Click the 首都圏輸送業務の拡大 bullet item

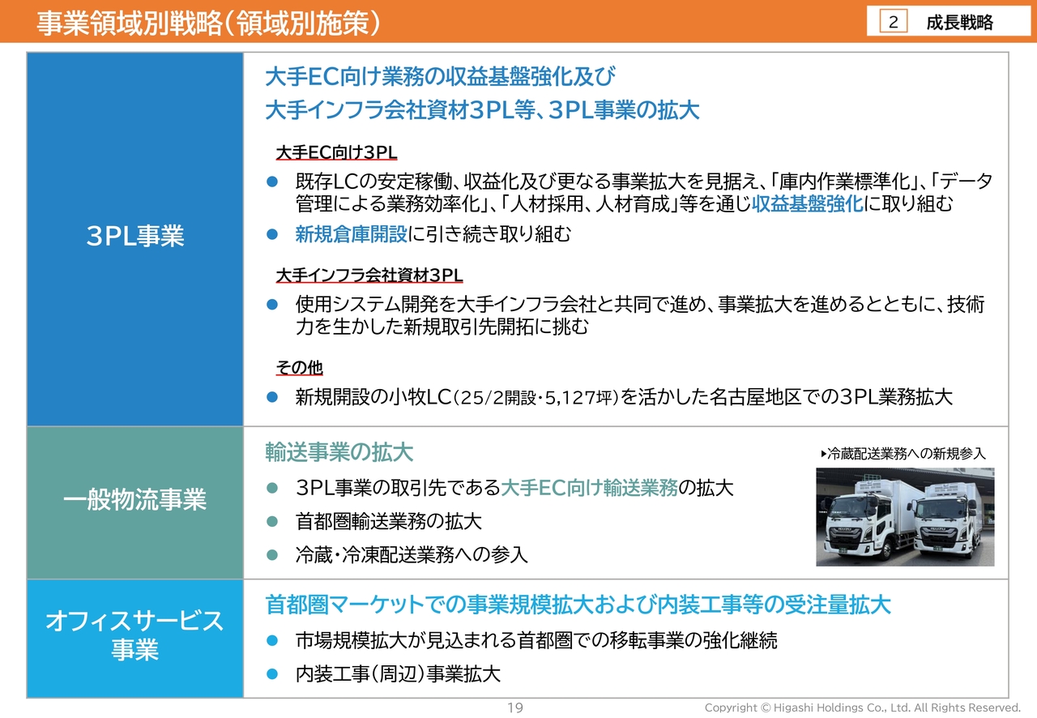click(389, 521)
